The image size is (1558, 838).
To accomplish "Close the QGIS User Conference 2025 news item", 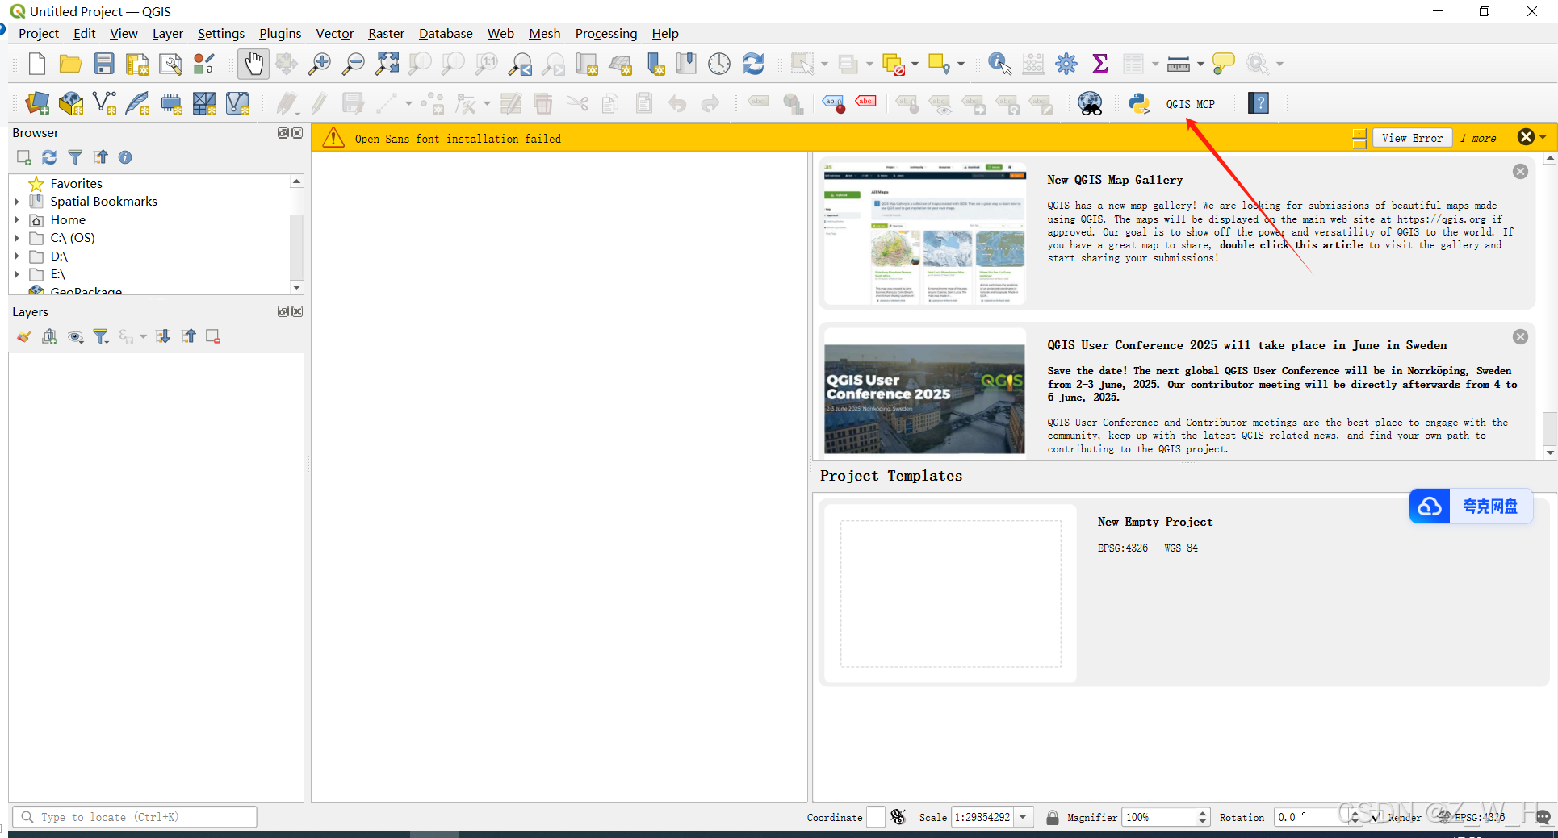I will (1520, 337).
